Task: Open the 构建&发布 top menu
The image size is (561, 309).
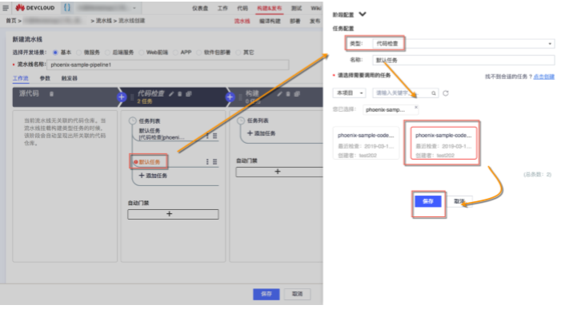Action: pos(269,8)
